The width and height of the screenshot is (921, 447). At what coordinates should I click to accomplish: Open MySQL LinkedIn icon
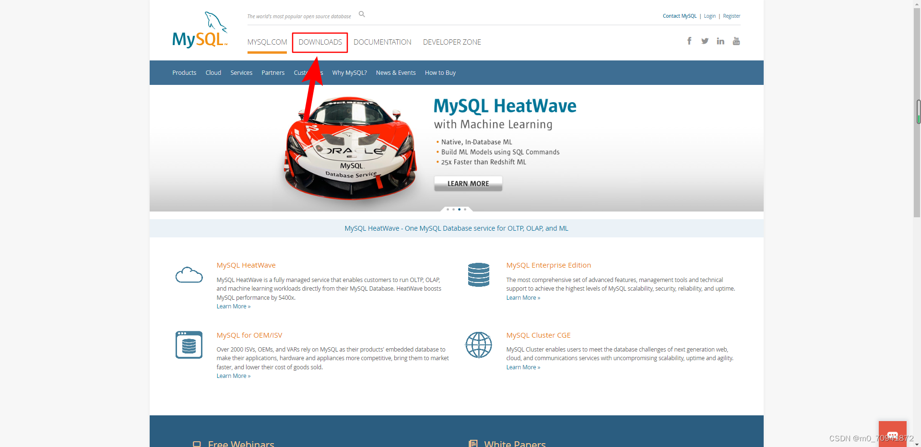pyautogui.click(x=720, y=41)
